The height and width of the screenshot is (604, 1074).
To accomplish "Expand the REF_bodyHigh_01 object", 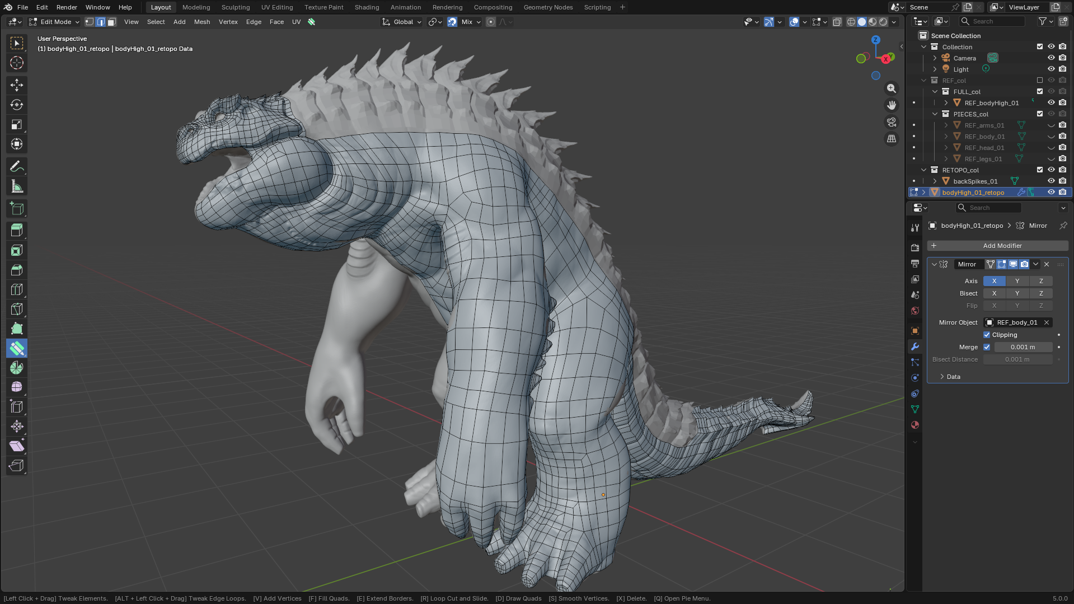I will click(x=946, y=102).
